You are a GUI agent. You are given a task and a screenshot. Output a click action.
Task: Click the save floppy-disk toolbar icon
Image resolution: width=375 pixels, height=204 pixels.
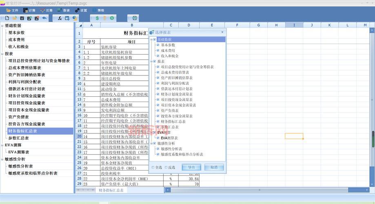tap(22, 18)
